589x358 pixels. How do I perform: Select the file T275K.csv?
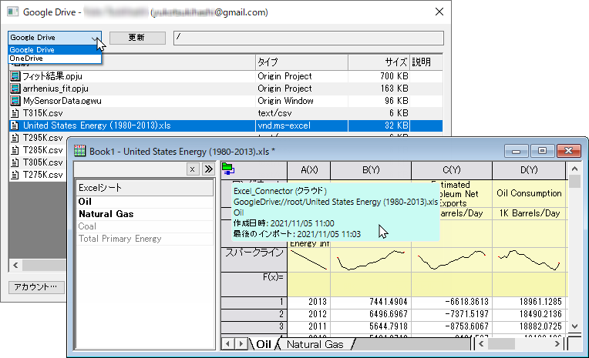(43, 175)
